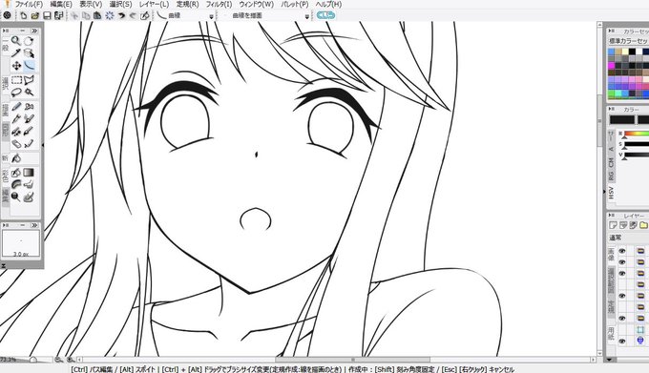Create a new folder in layer panel
The image size is (649, 373).
point(643,225)
